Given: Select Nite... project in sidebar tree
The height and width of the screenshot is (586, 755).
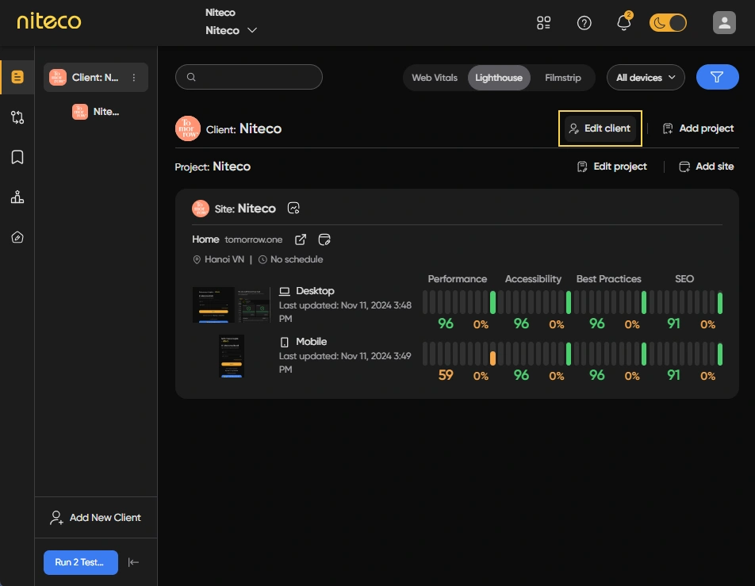Looking at the screenshot, I should point(96,112).
